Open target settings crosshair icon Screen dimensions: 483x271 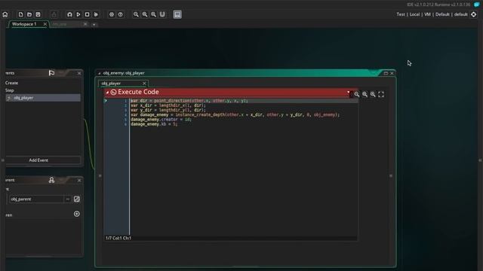[473, 14]
